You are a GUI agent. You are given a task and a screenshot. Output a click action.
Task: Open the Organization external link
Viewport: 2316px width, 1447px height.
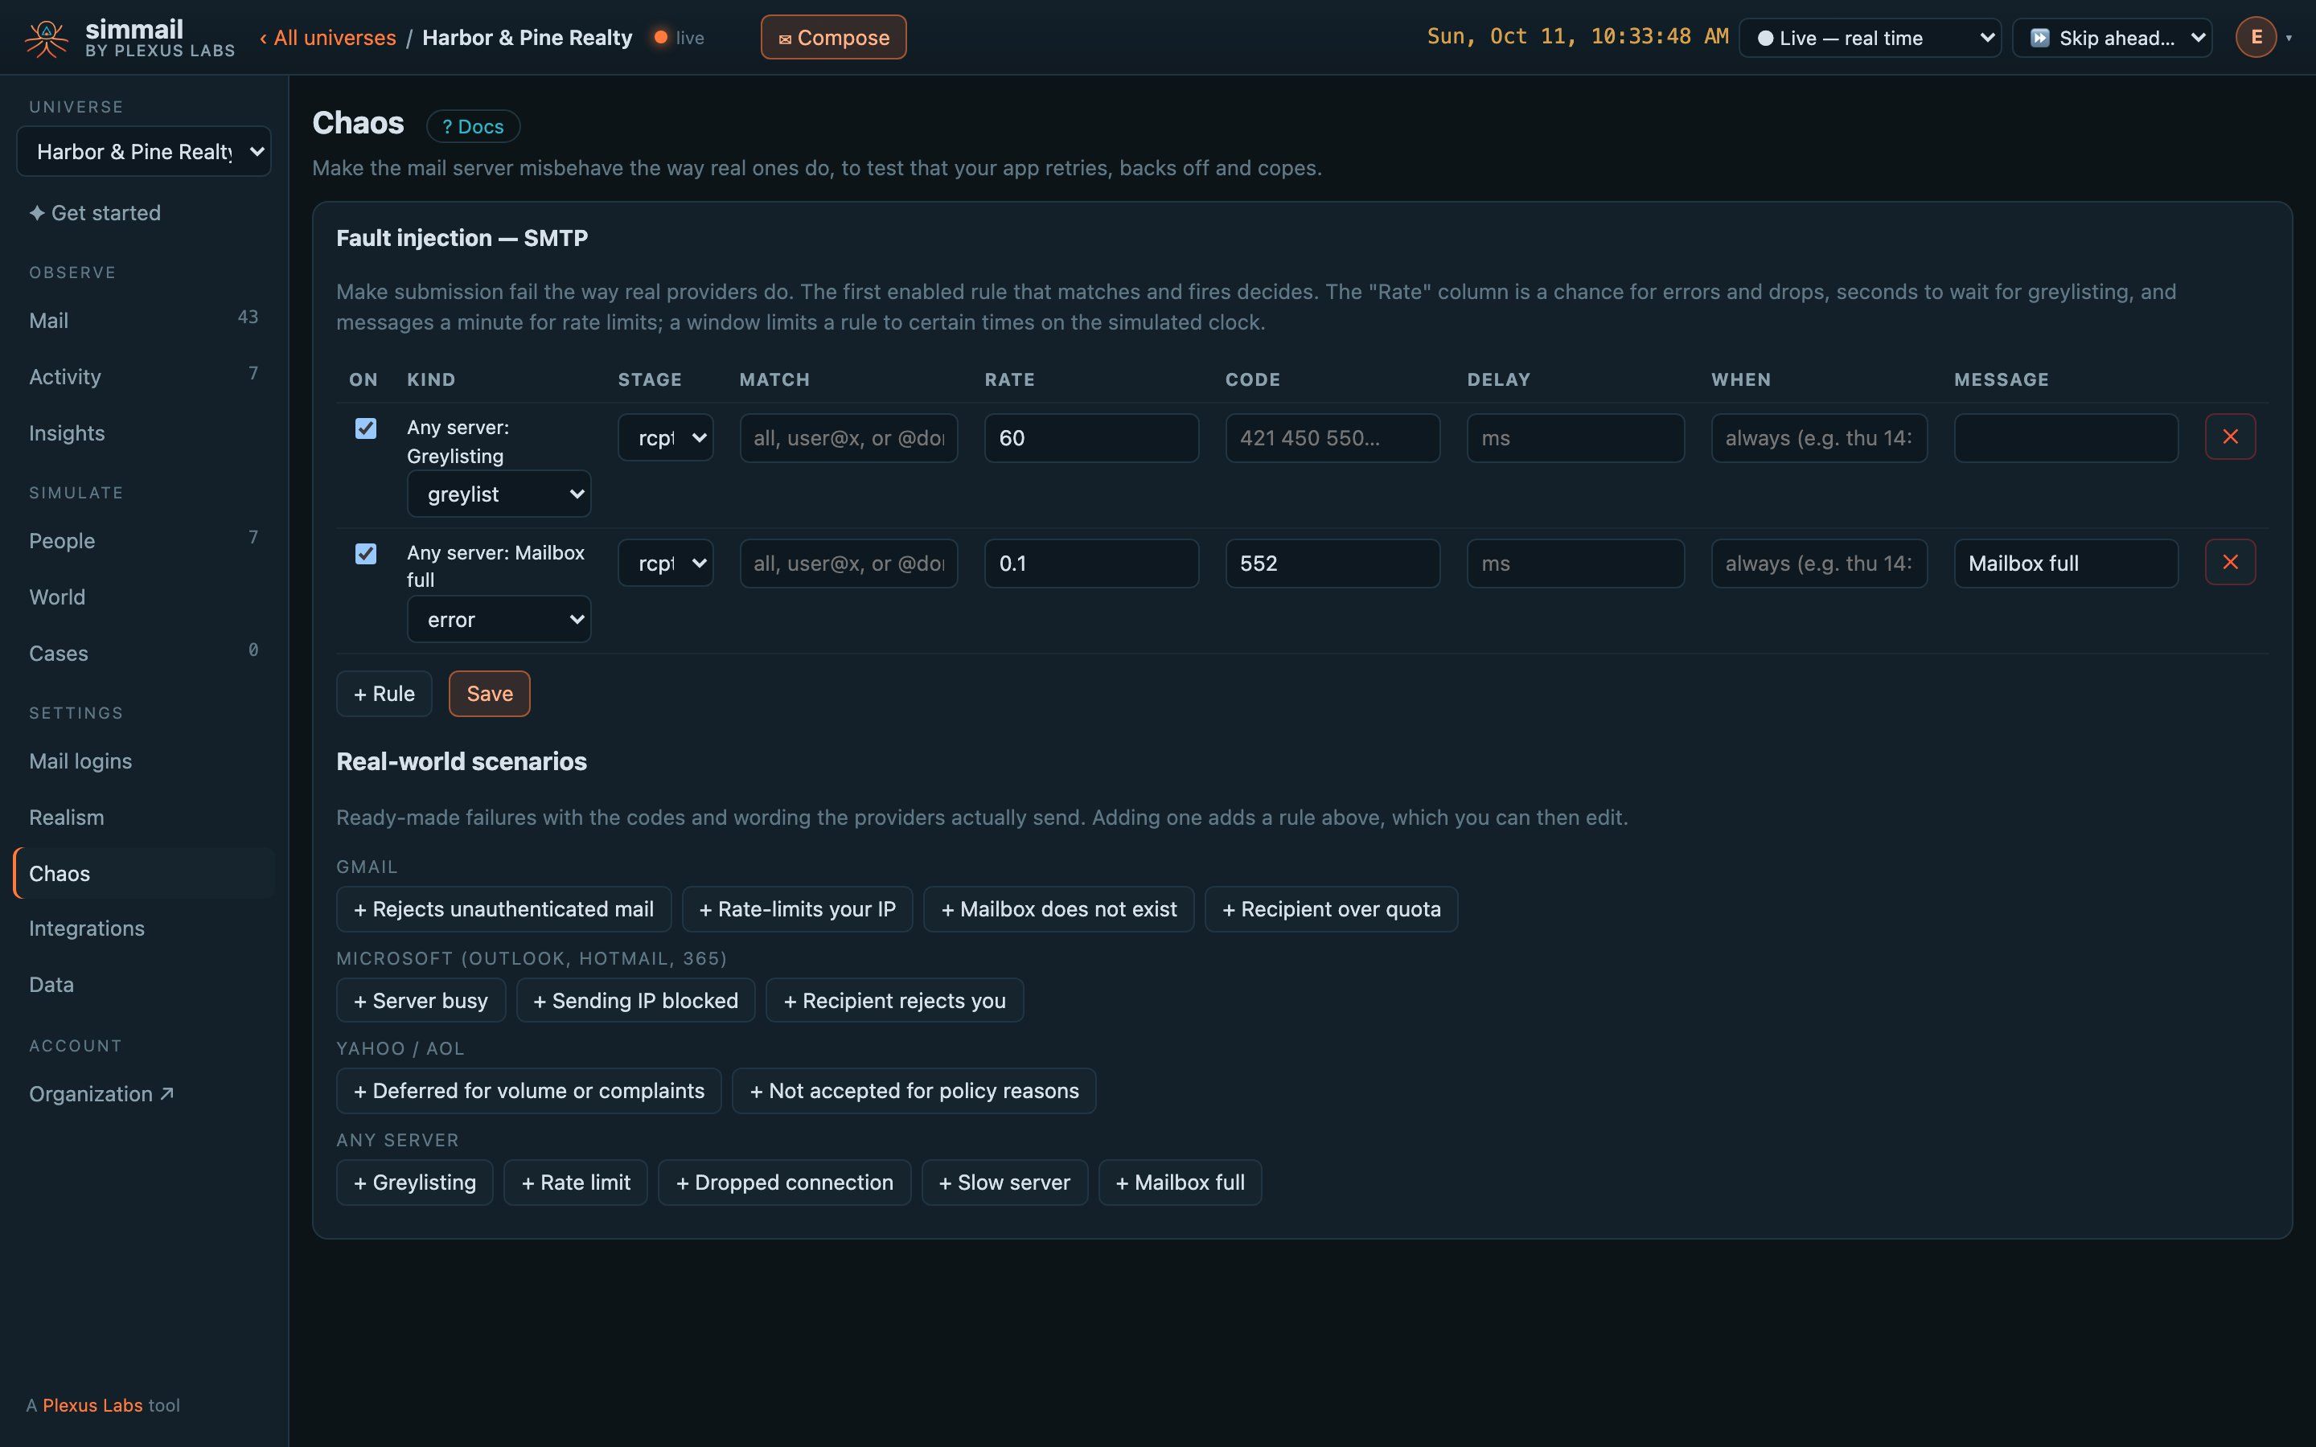pos(101,1094)
